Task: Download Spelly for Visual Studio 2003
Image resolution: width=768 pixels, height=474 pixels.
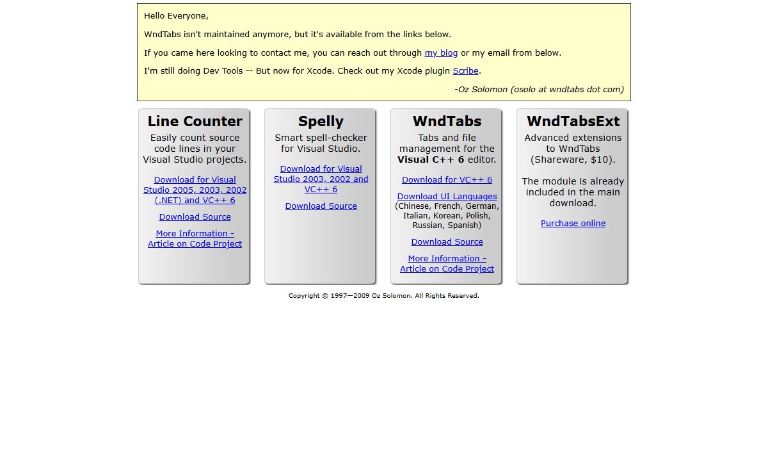Action: 321,179
